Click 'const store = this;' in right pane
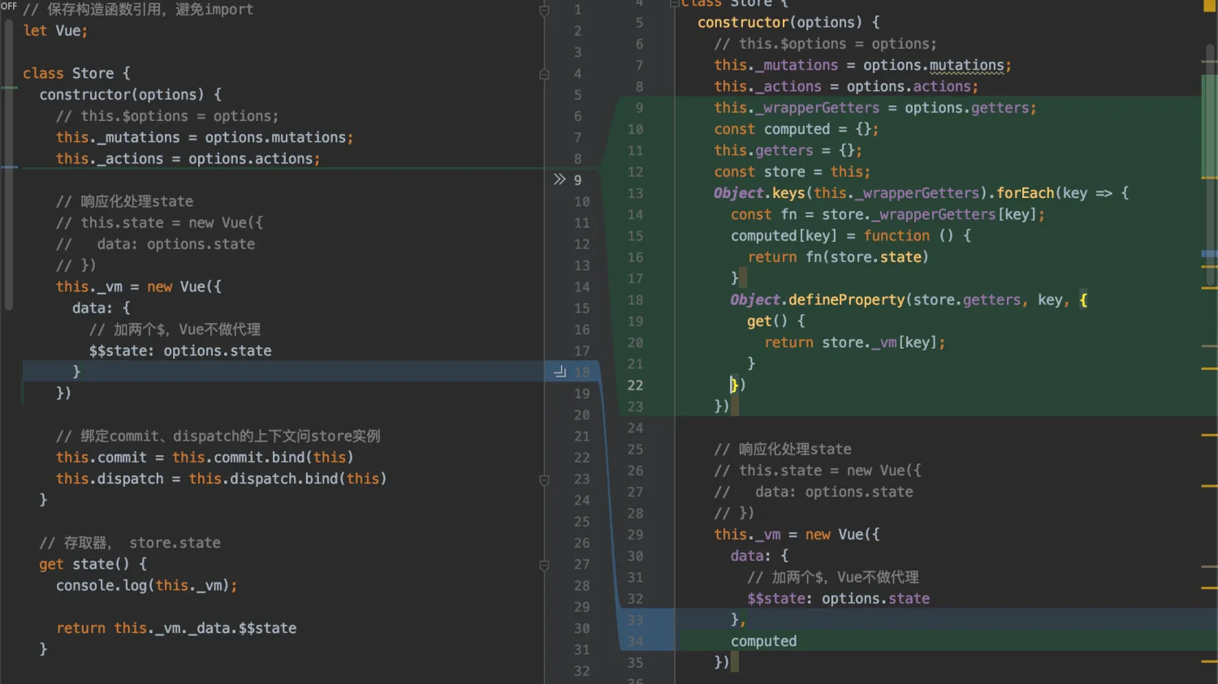This screenshot has width=1218, height=684. 793,172
